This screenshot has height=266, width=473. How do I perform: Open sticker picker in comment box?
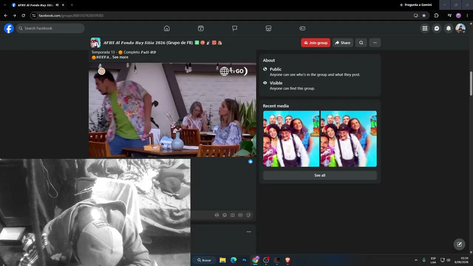(248, 215)
